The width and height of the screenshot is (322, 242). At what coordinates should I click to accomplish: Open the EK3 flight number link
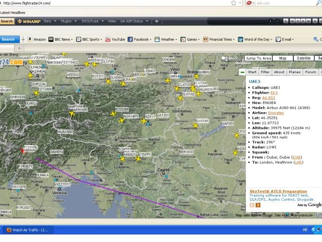click(x=274, y=93)
